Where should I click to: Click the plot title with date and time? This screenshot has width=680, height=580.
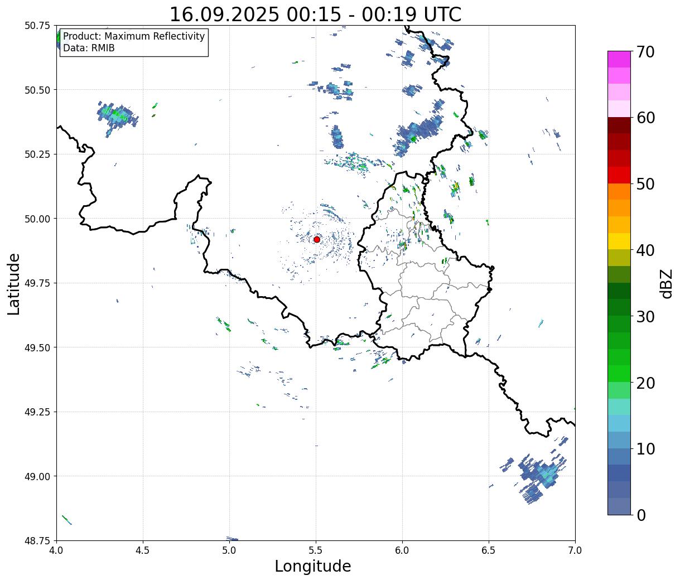coord(315,14)
